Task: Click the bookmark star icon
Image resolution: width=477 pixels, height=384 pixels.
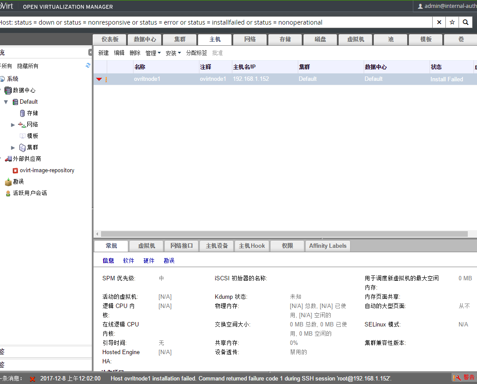Action: [x=452, y=22]
